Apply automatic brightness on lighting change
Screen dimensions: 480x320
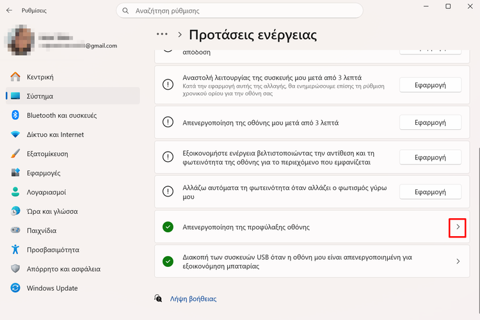click(x=429, y=192)
